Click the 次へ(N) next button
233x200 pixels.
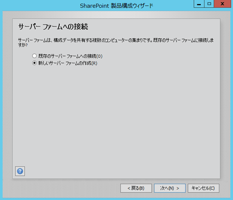coord(170,188)
